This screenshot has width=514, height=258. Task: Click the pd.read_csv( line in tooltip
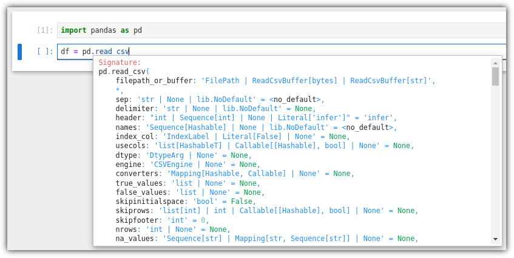pyautogui.click(x=124, y=72)
